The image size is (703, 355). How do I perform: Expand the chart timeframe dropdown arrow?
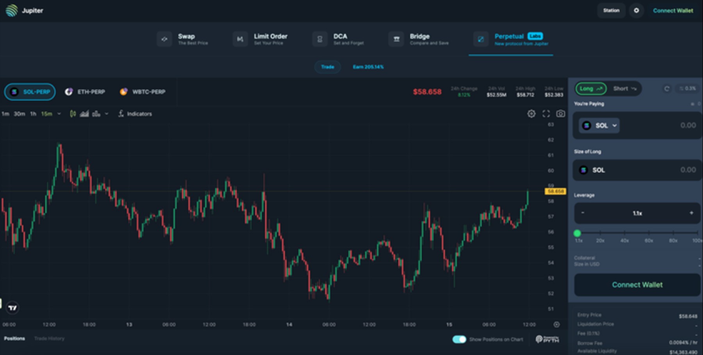59,114
